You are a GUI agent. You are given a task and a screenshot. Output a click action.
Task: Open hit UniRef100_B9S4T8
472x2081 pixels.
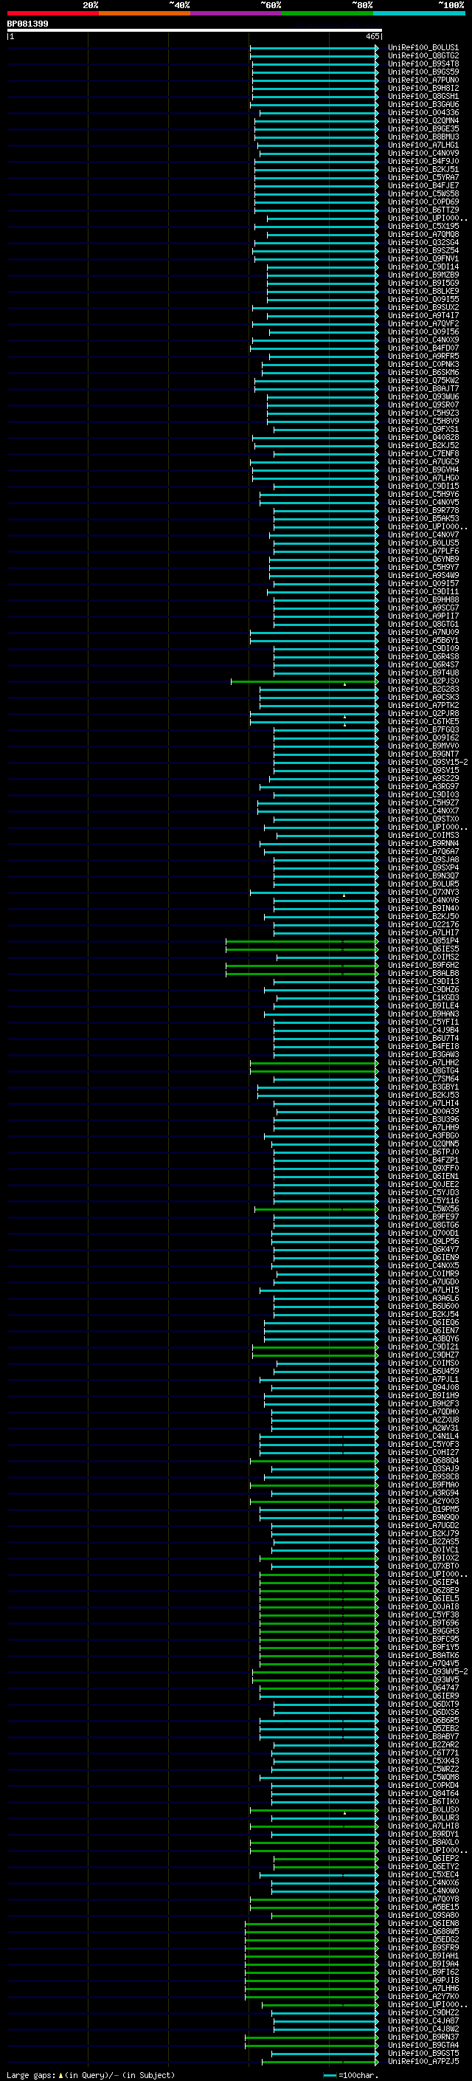coord(423,63)
